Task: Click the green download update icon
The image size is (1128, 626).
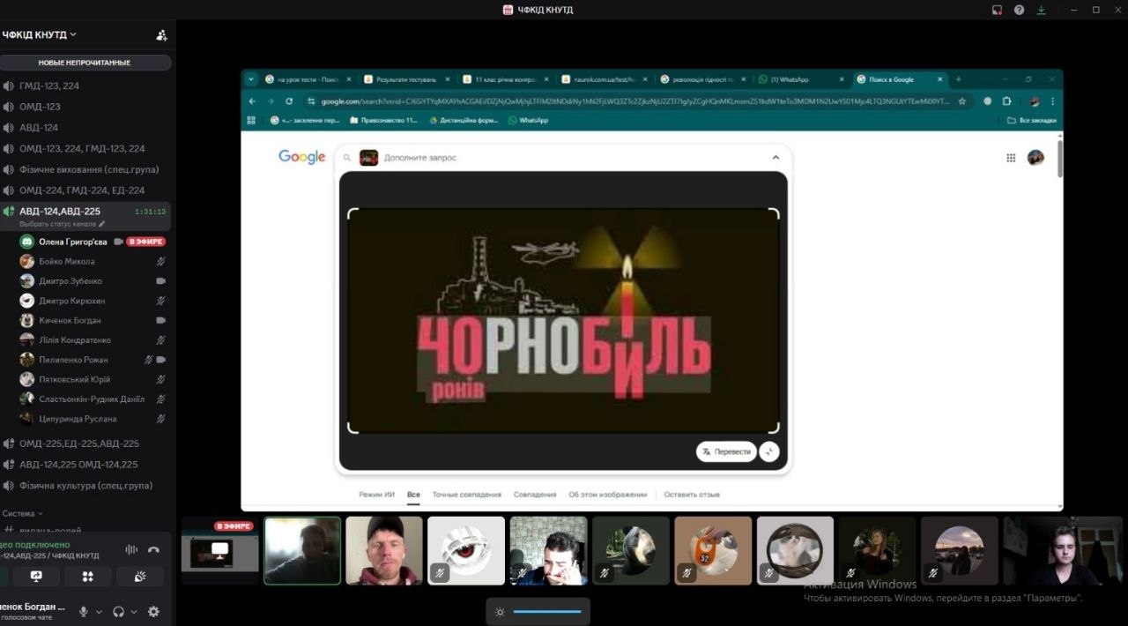Action: click(1042, 10)
